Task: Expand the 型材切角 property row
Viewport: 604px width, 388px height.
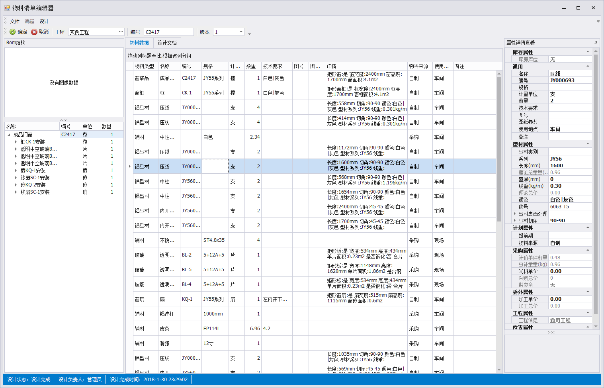Action: [x=515, y=220]
